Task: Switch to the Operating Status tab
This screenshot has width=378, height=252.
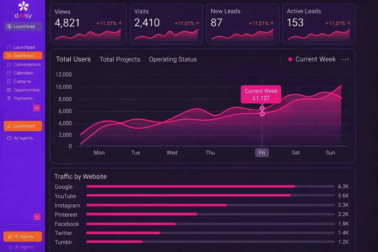Action: click(x=173, y=59)
